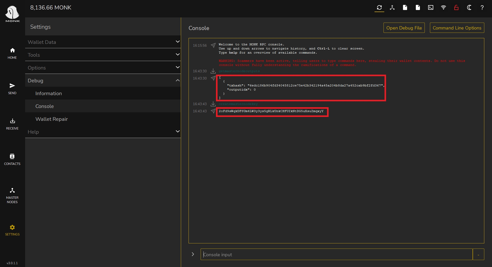492x267 pixels.
Task: Open CONTACTS from the sidebar
Action: (12, 160)
